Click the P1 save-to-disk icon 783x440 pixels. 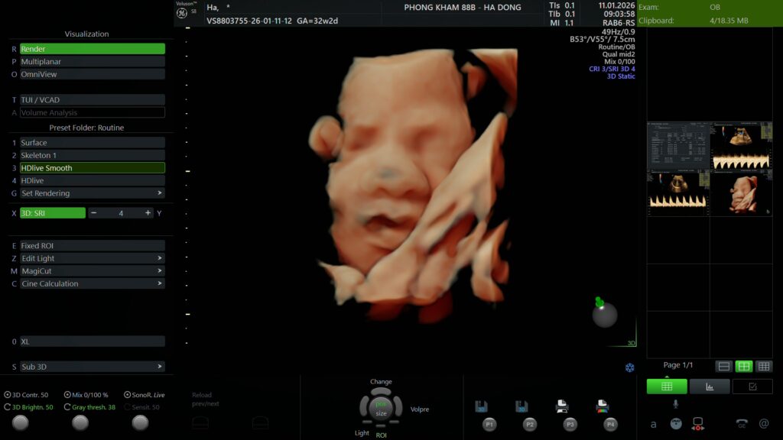click(482, 406)
